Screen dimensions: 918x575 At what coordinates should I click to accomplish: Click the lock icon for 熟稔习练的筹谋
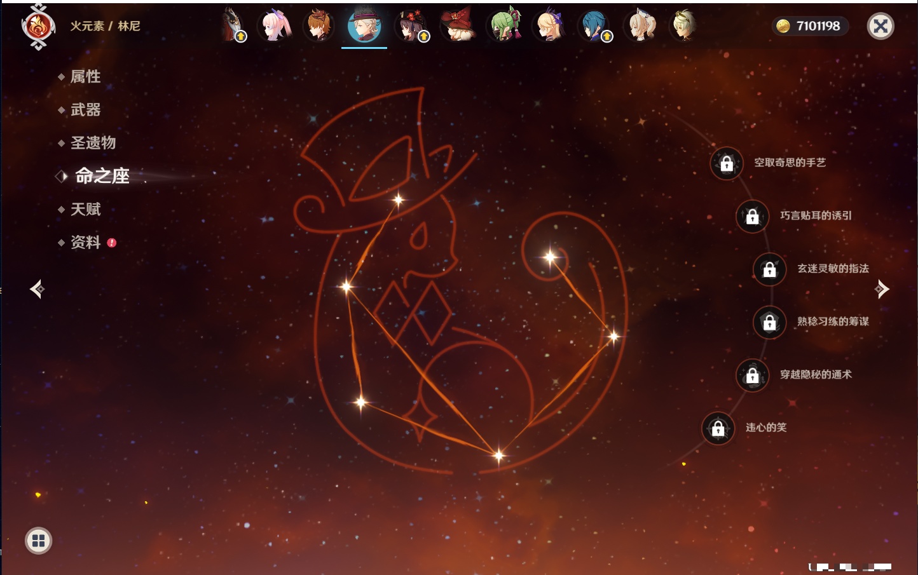coord(769,322)
